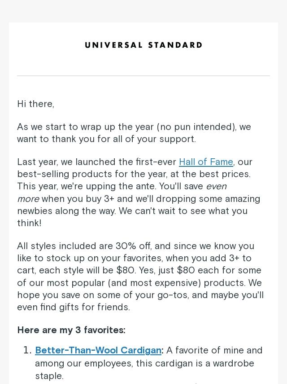Click the list number "1." marker
Viewport: 287px width, 384px height.
28,350
